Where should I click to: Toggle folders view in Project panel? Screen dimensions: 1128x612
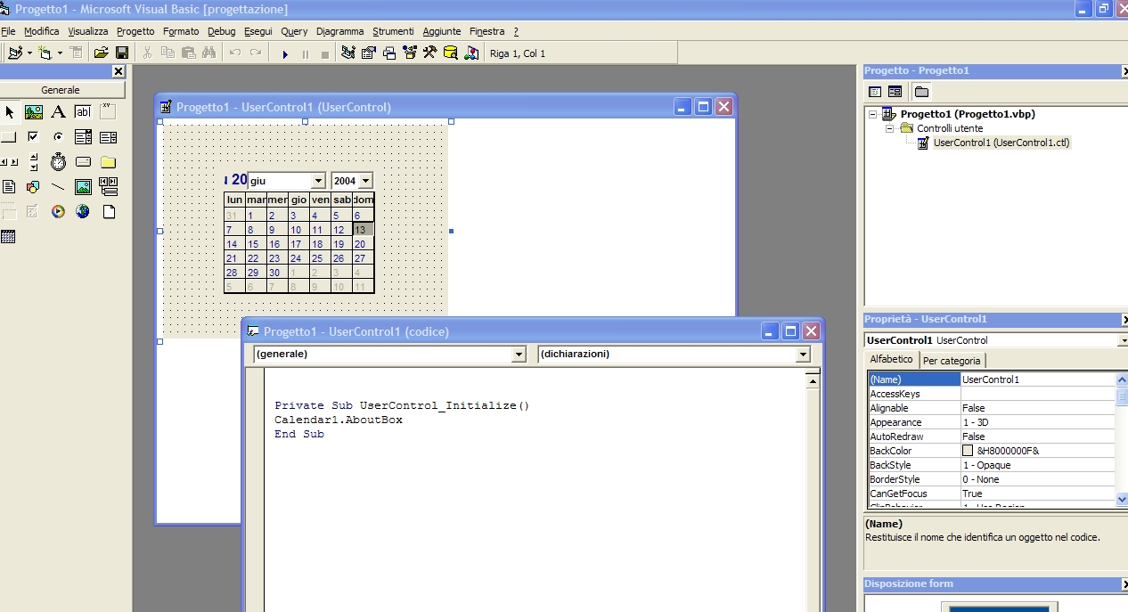tap(921, 91)
